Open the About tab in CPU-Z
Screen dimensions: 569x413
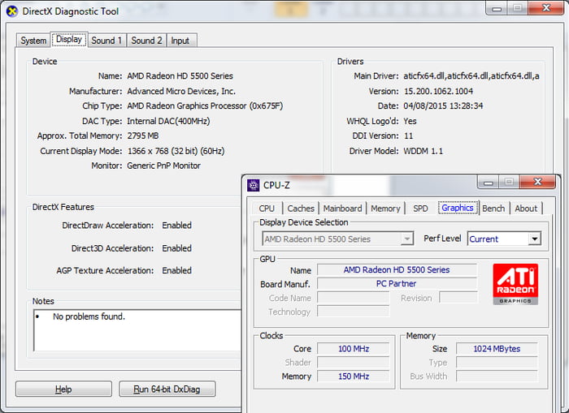pos(526,209)
